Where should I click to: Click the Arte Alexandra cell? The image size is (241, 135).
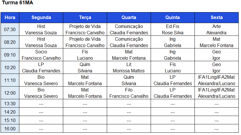[216, 29]
